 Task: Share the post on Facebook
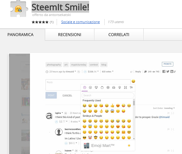pos(164,71)
